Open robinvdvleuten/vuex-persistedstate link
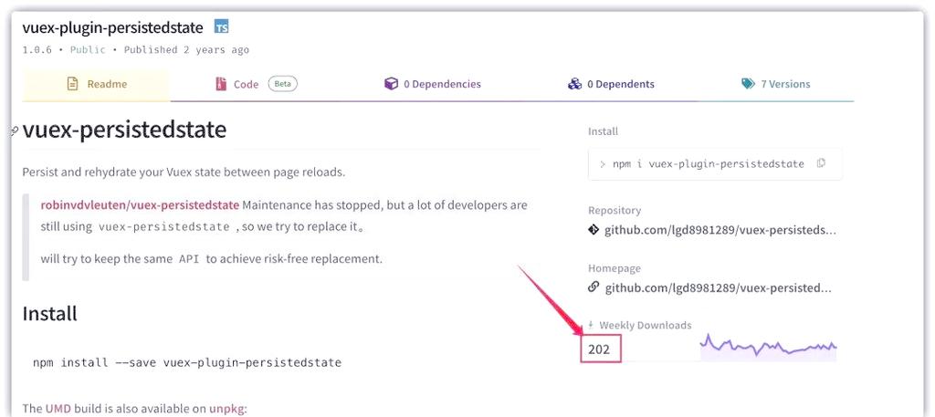The height and width of the screenshot is (417, 935). 140,205
